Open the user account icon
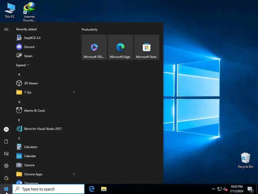The image size is (258, 194). (6, 129)
